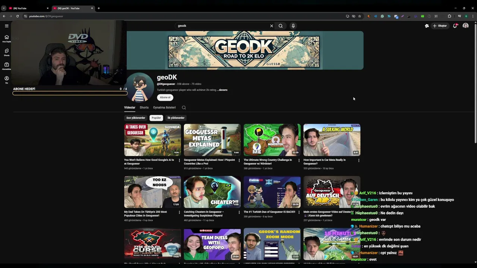Sort by Son yüklenenler chip
Viewport: 477px width, 268px height.
[x=136, y=118]
